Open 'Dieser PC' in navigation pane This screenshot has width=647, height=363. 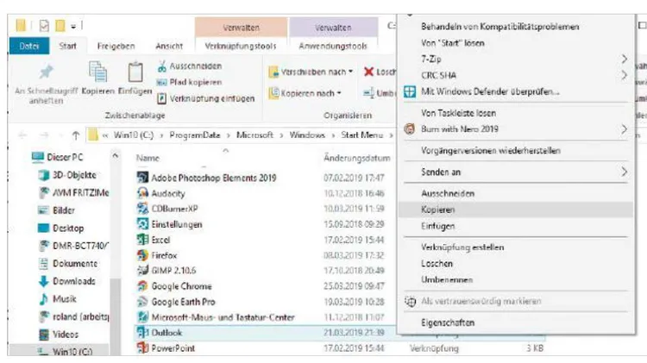(65, 157)
